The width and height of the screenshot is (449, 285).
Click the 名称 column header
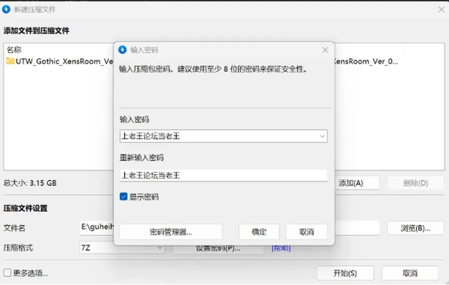coord(14,50)
